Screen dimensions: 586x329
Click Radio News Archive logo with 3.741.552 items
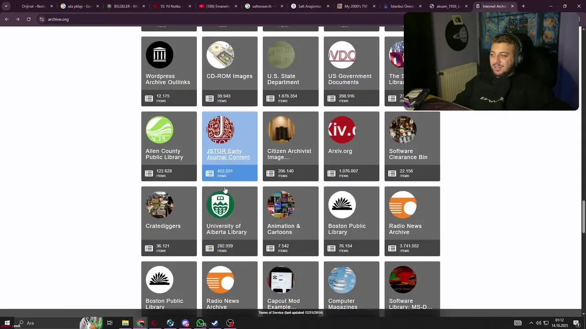tap(403, 205)
